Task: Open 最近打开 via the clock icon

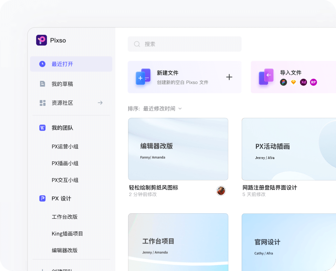Action: click(x=42, y=64)
